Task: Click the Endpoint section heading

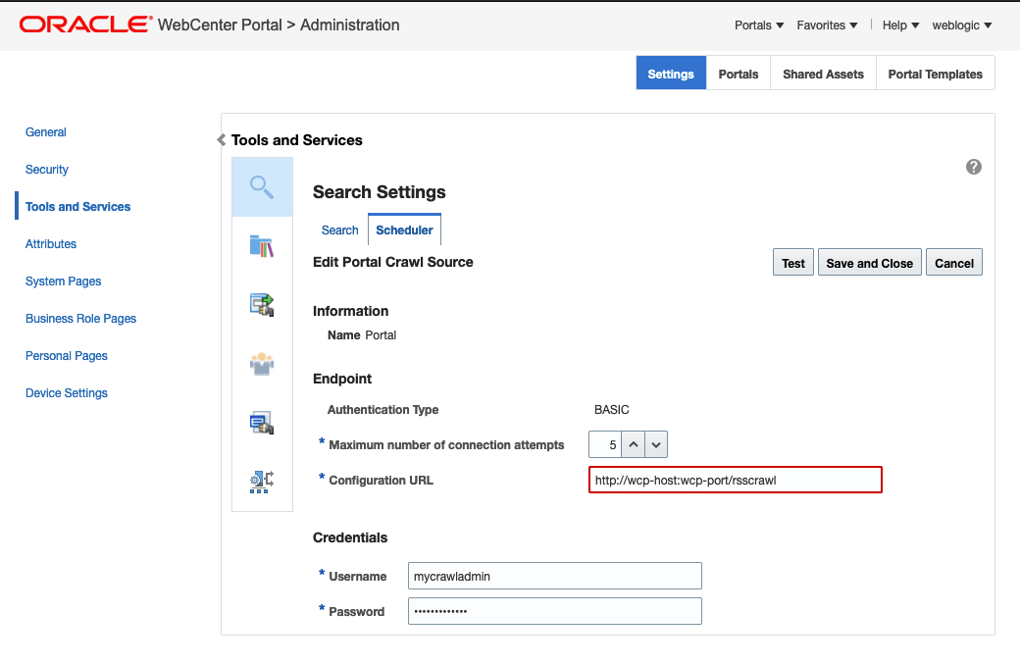Action: click(342, 379)
